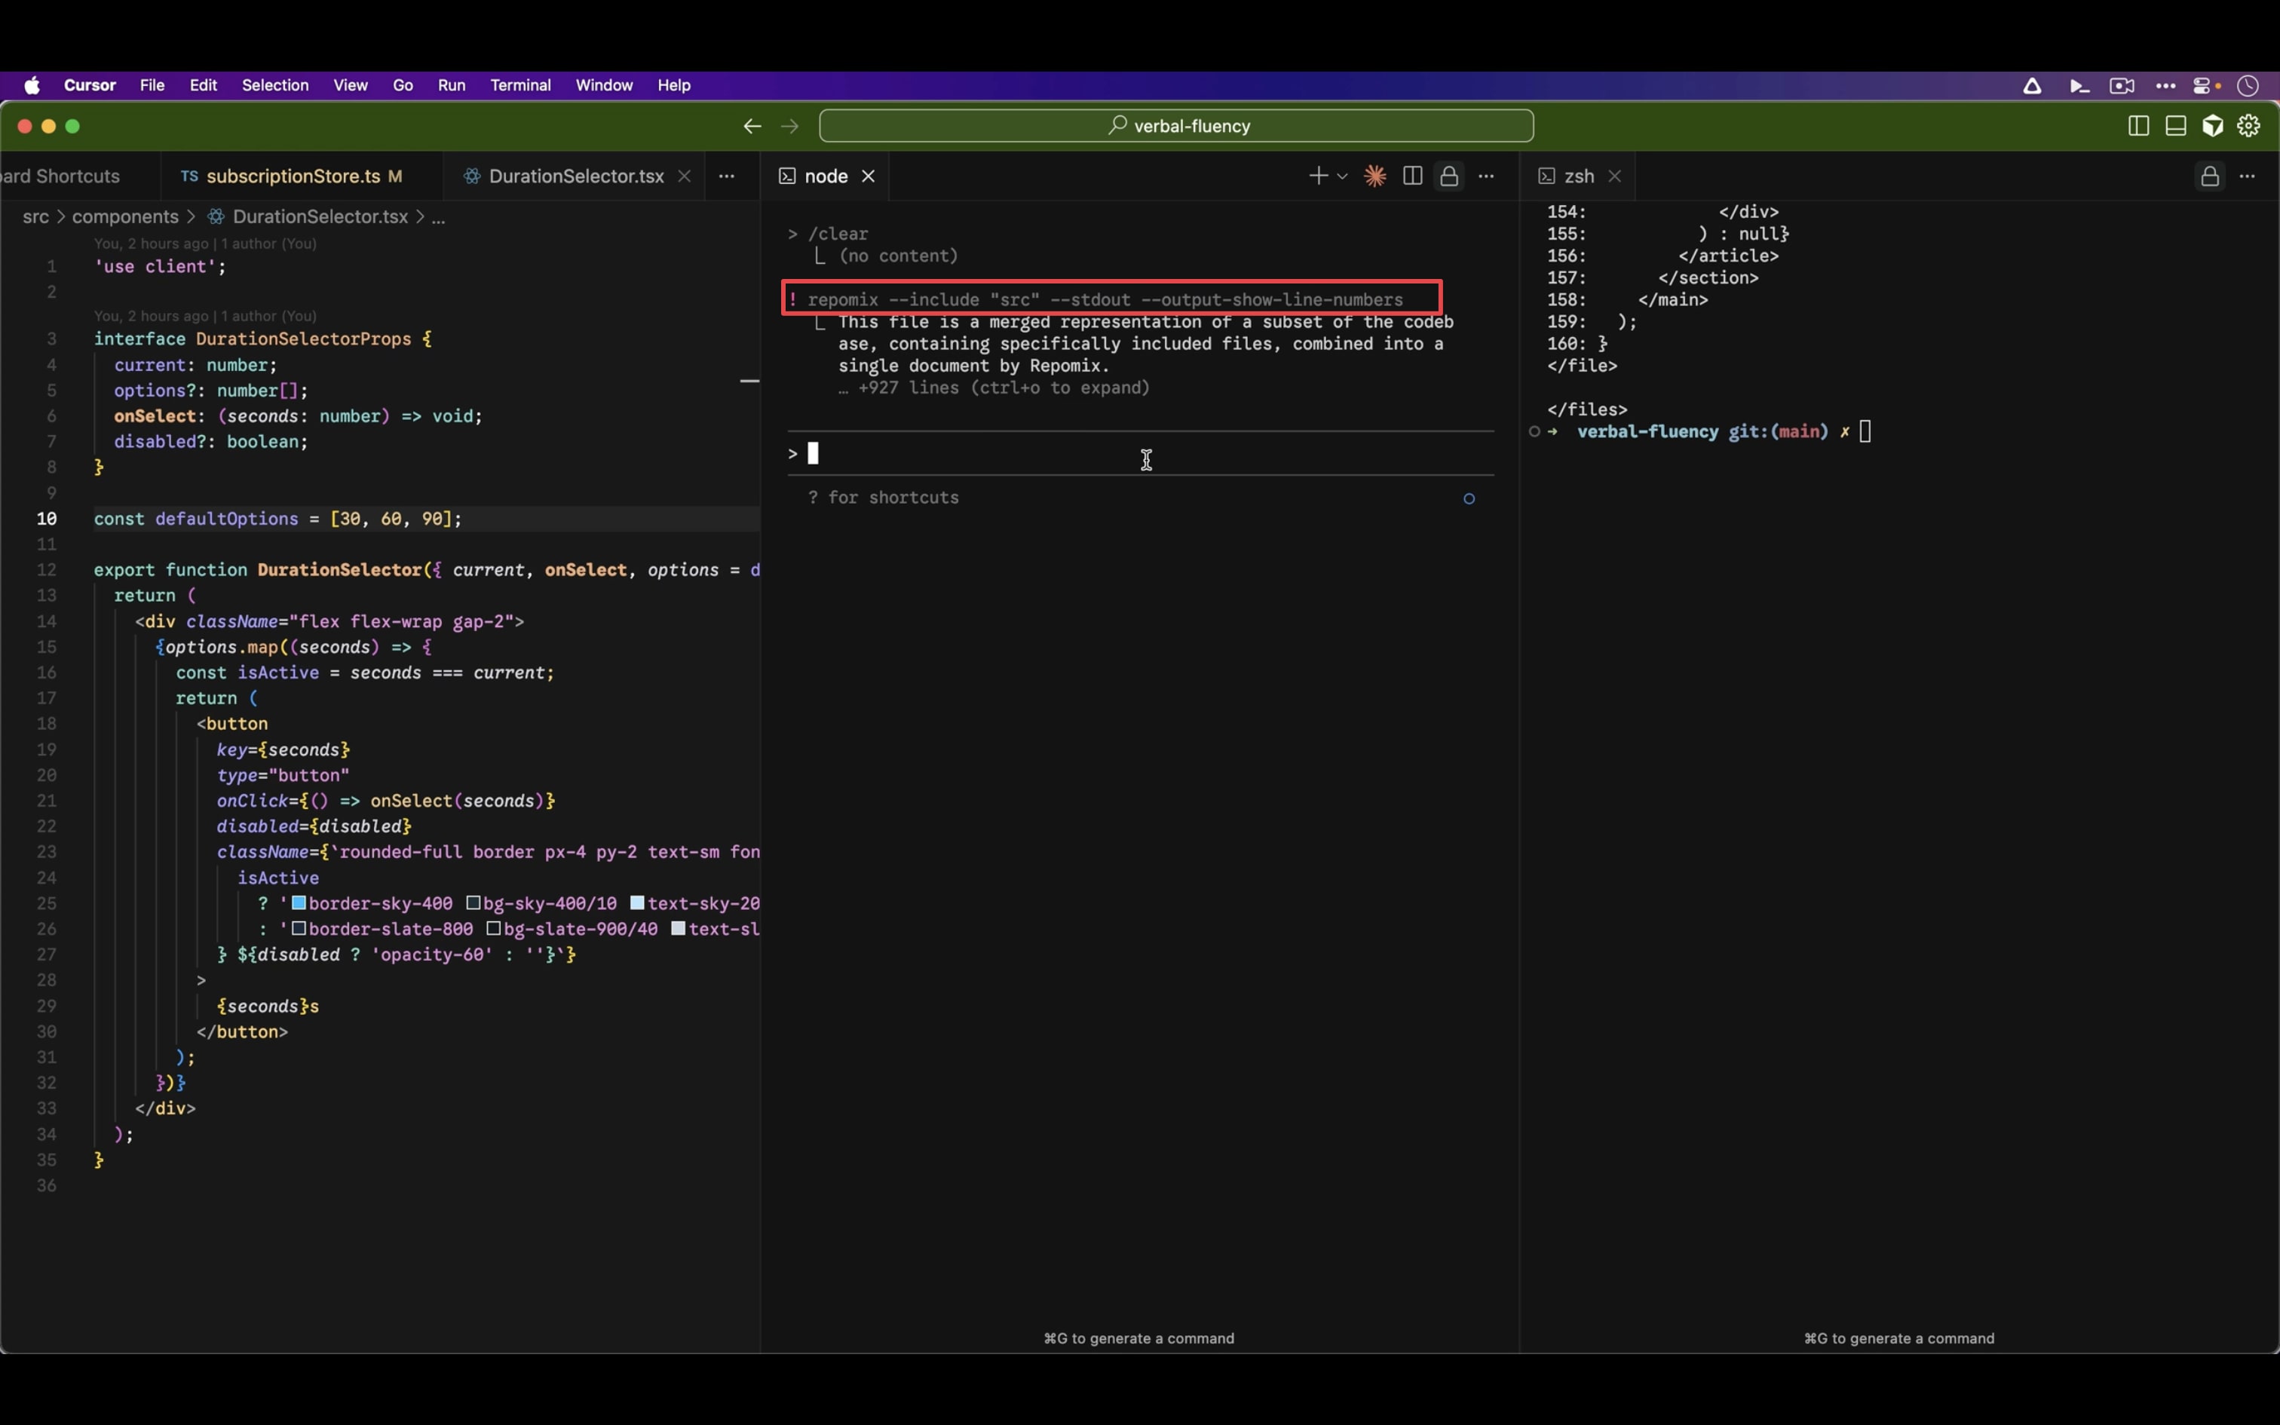Viewport: 2280px width, 1425px height.
Task: Open settings gear in title bar
Action: (2249, 127)
